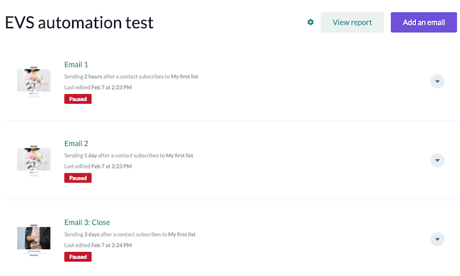Click the View report button
460x276 pixels.
point(352,22)
